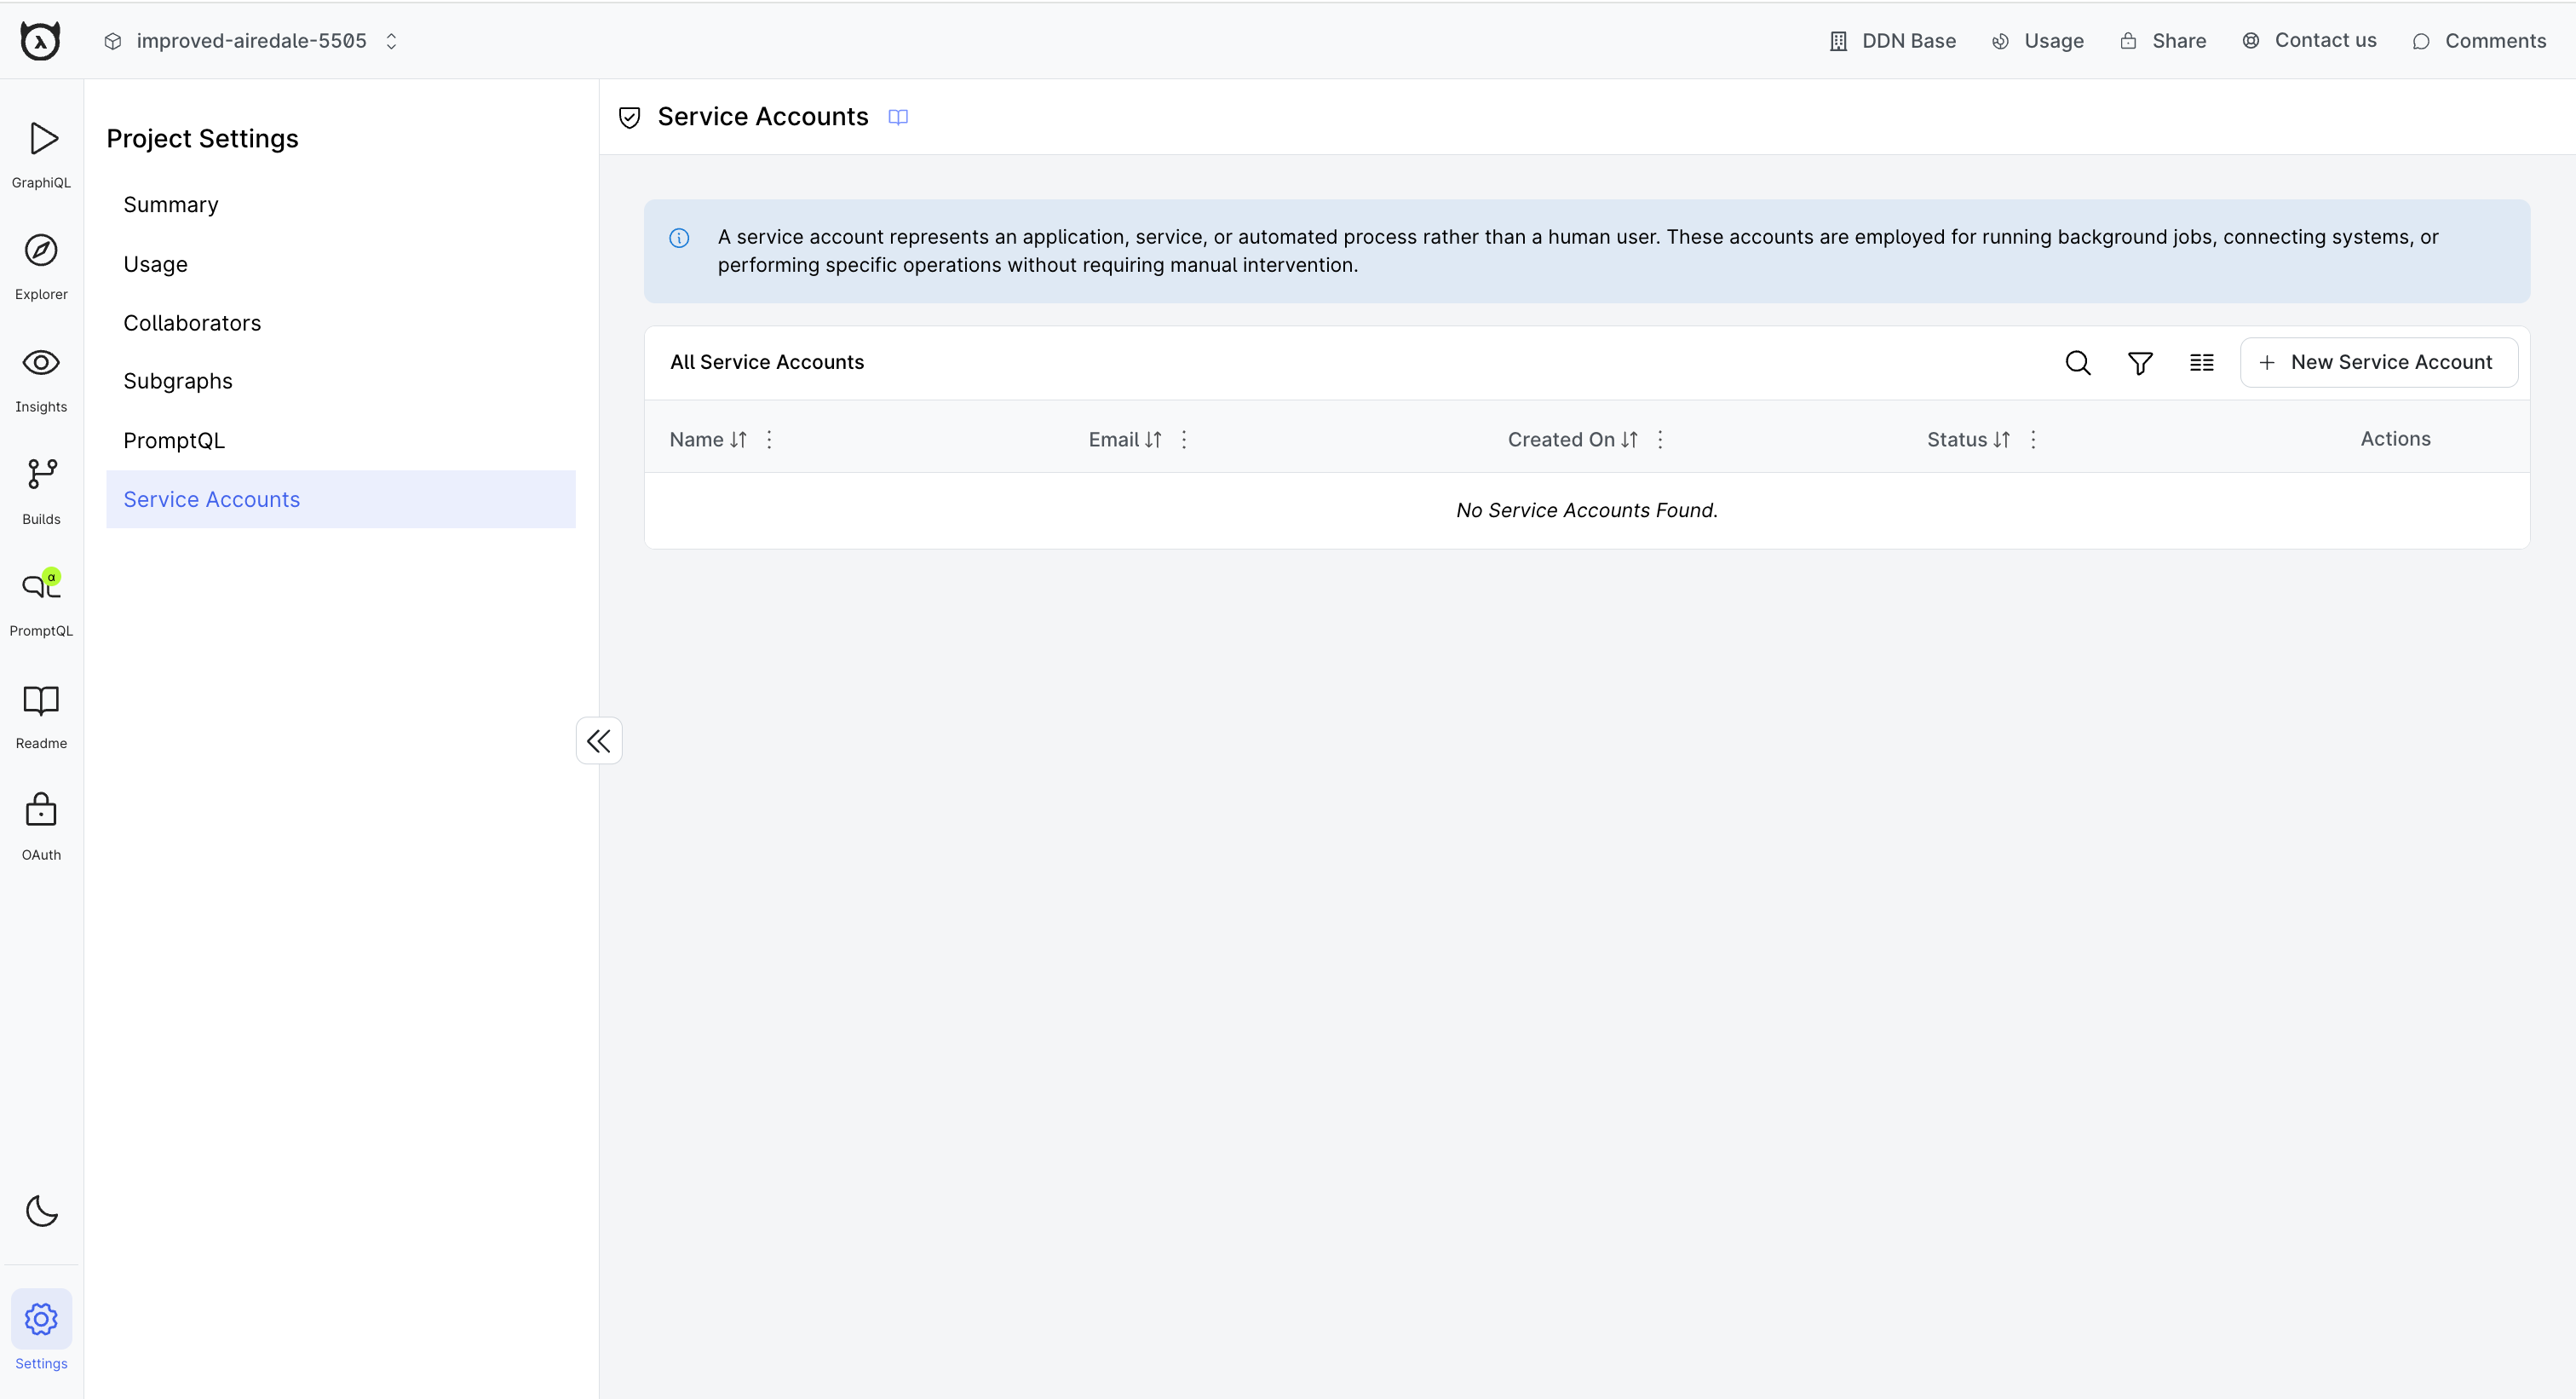Select the Summary settings tab
The width and height of the screenshot is (2576, 1399).
click(169, 204)
